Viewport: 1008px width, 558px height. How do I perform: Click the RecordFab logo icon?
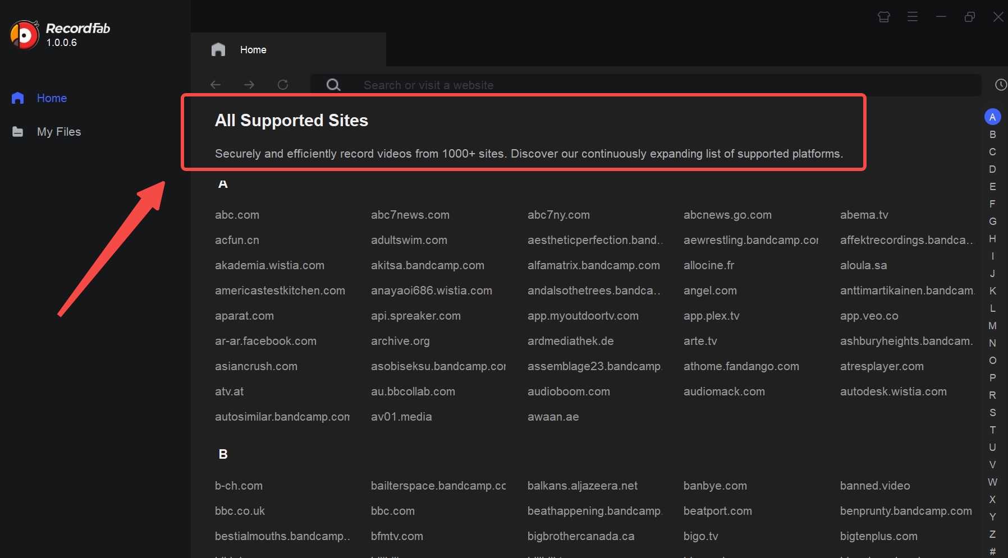point(25,35)
